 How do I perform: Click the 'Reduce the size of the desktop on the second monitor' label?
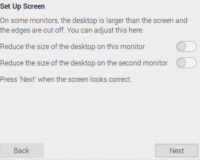click(x=84, y=63)
